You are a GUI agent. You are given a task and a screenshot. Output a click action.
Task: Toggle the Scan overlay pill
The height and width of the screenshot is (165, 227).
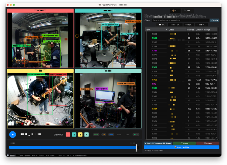(x=119, y=134)
